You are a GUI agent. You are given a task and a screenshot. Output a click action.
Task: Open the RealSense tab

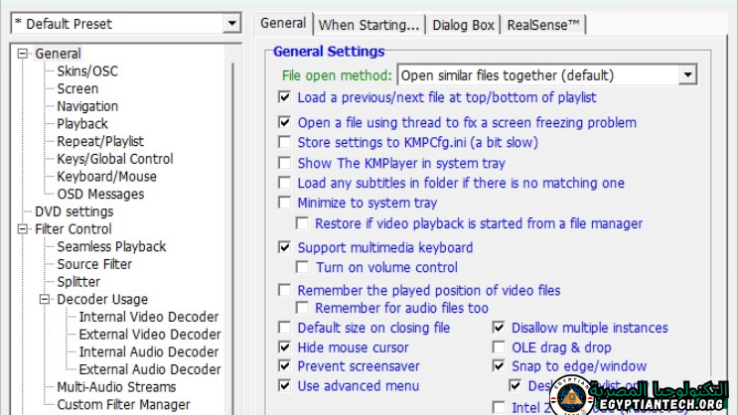[x=543, y=25]
